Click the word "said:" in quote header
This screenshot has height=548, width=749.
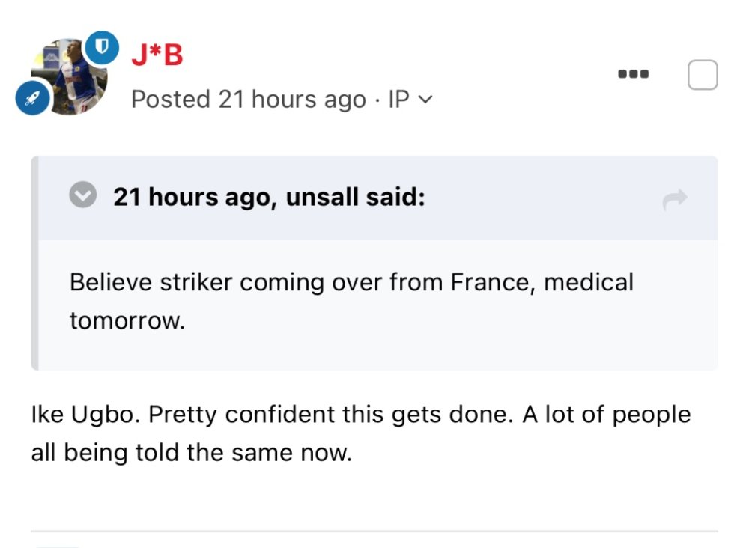pyautogui.click(x=395, y=198)
